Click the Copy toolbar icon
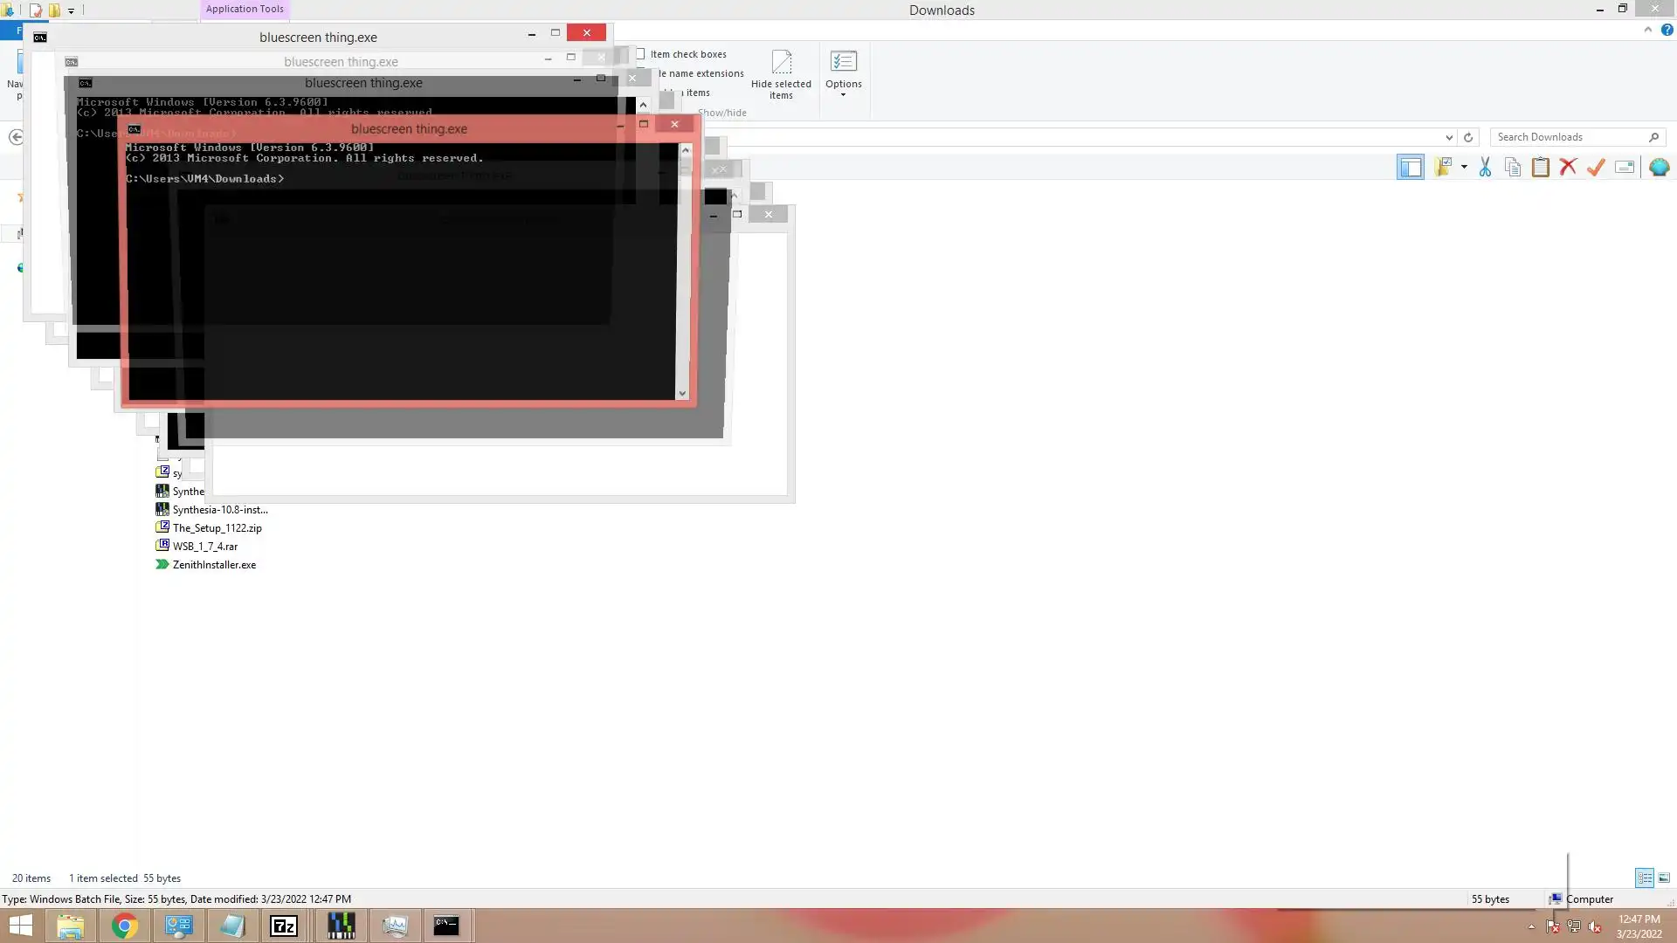 (x=1513, y=167)
